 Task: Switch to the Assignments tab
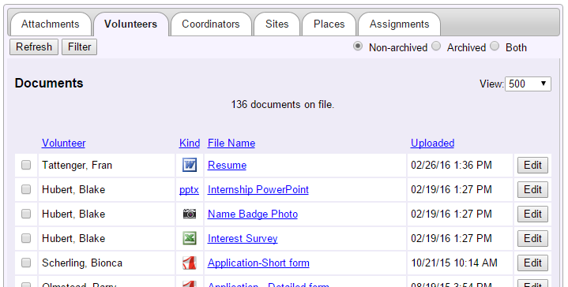pos(400,24)
